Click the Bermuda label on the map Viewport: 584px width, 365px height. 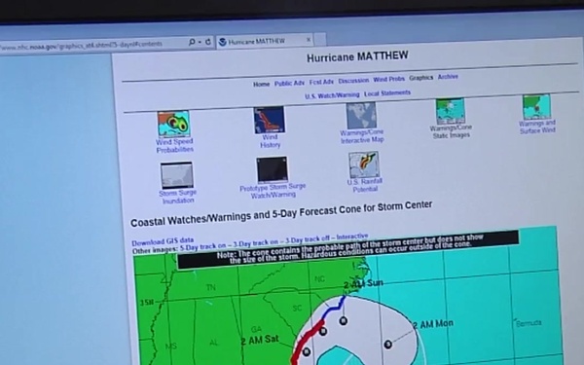529,323
